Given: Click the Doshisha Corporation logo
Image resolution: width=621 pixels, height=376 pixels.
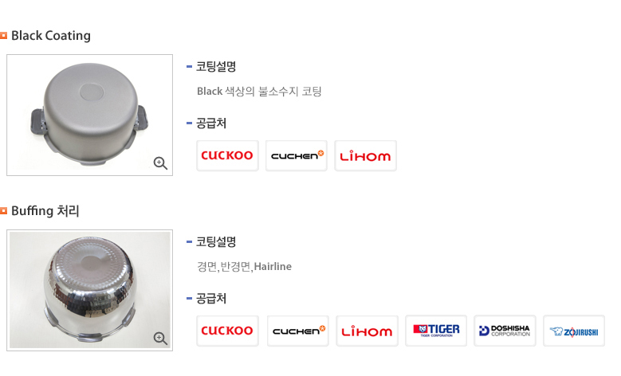Looking at the screenshot, I should pos(505,331).
